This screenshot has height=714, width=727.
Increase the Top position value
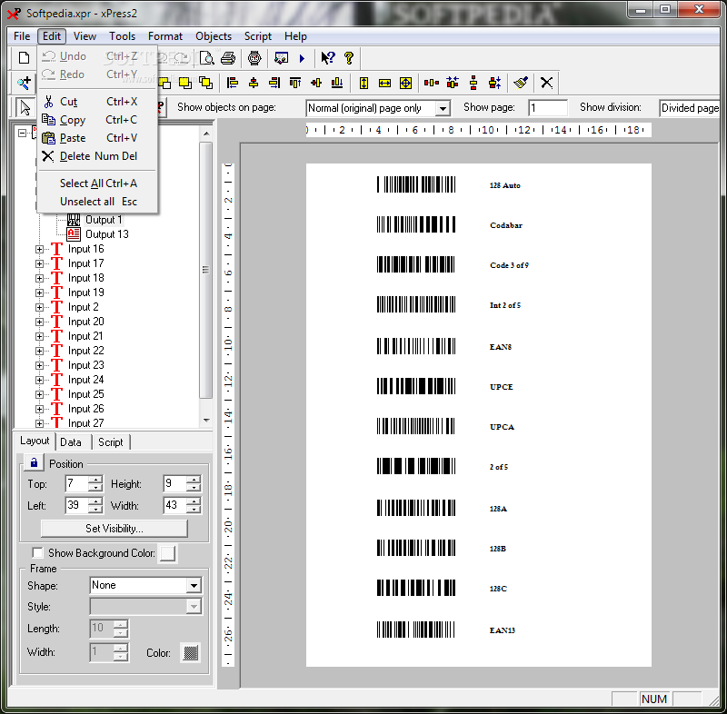95,480
